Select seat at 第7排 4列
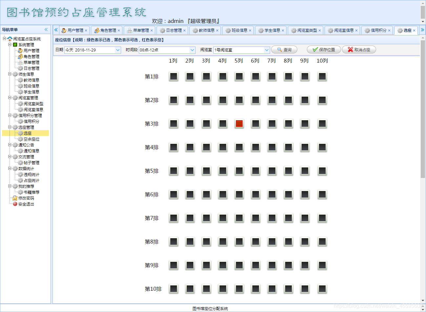Screen dimensions: 426x312 (223, 218)
